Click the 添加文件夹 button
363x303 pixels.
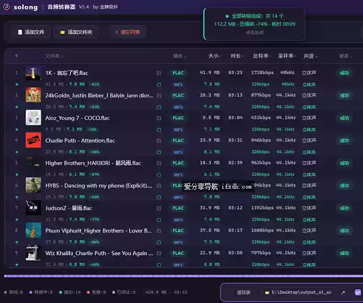(x=76, y=32)
